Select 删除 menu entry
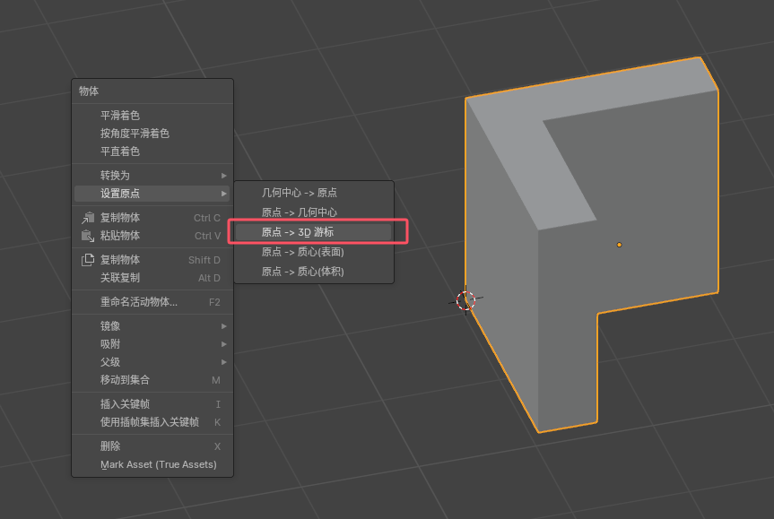The image size is (774, 519). coord(152,446)
